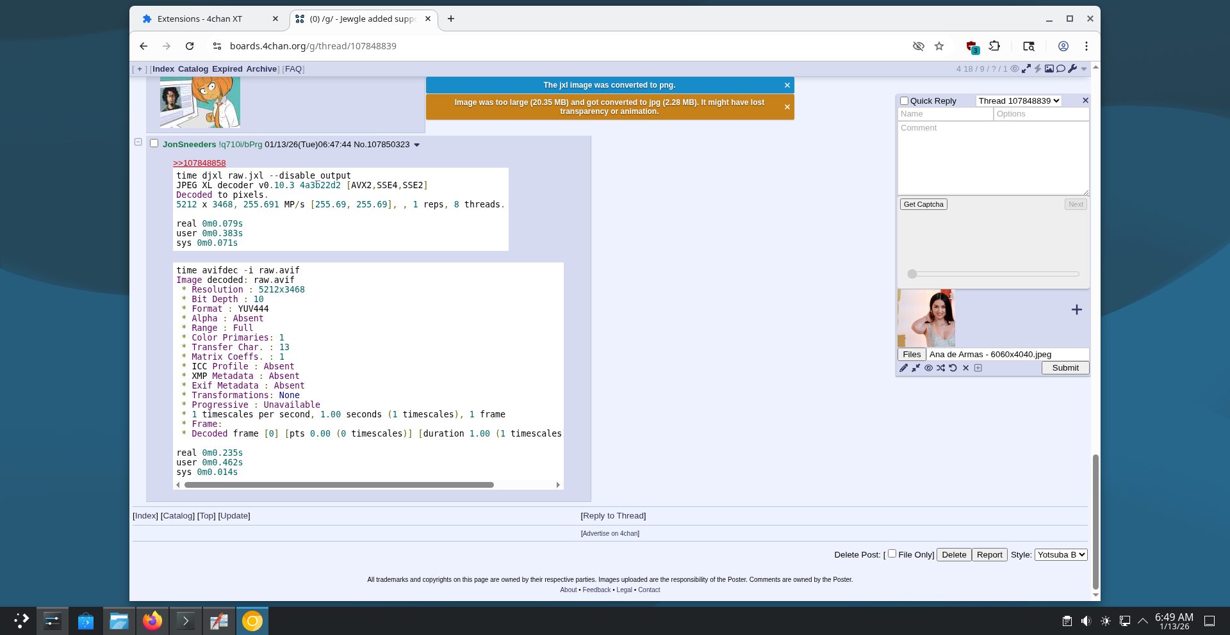Open the Expired link in header
1230x635 pixels.
point(227,69)
